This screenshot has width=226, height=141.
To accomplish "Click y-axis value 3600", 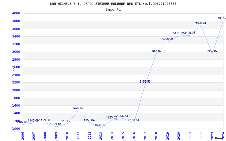I will click(x=16, y=29).
